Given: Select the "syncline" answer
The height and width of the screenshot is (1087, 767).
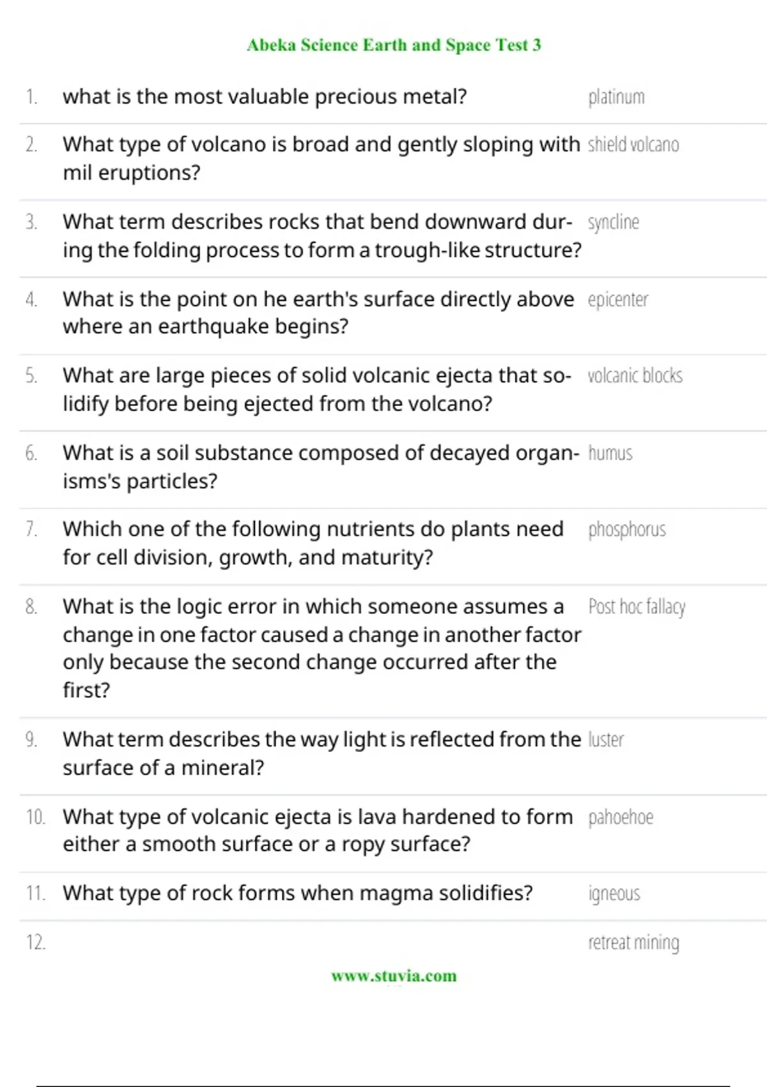Looking at the screenshot, I should (x=613, y=223).
